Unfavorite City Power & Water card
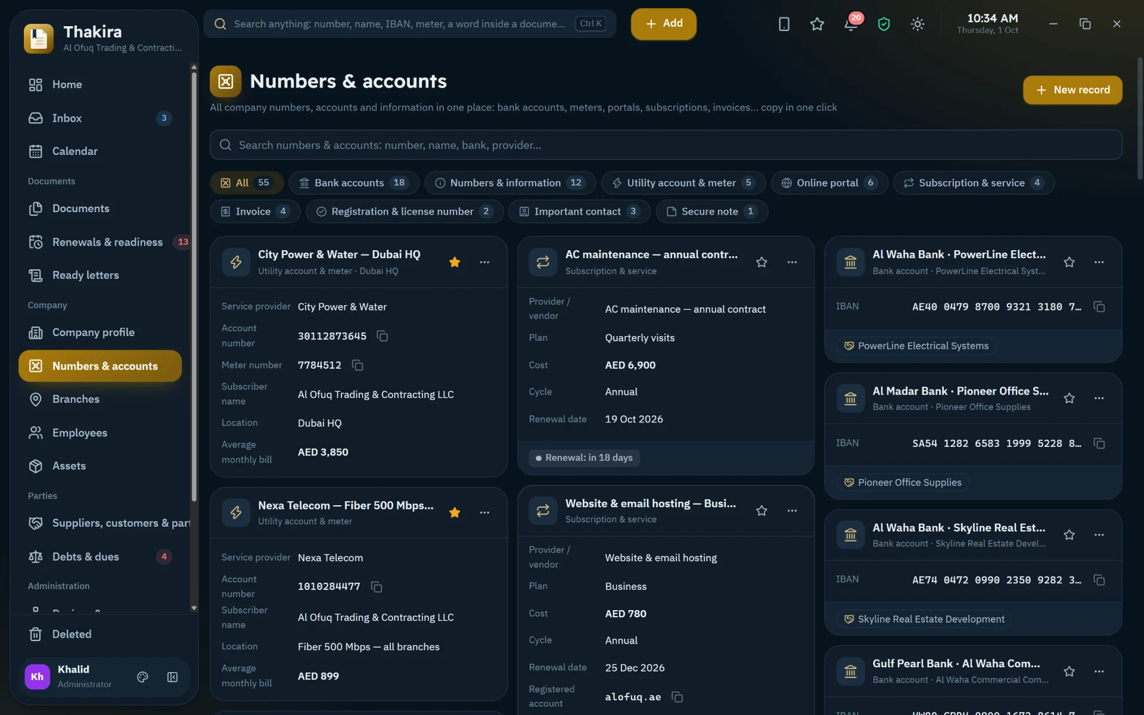1144x715 pixels. 455,262
